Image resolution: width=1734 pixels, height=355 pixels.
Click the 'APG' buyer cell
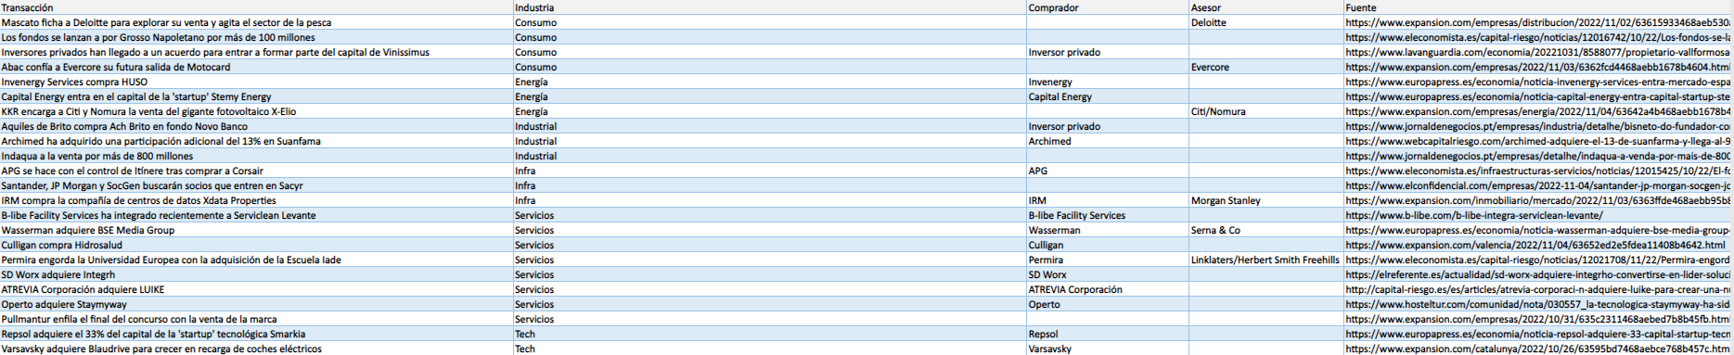pos(1108,171)
